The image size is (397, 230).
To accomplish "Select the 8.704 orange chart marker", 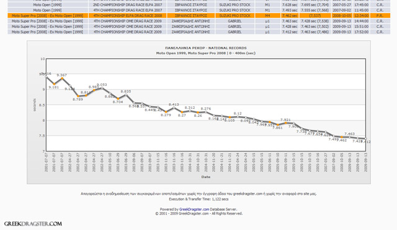I will tap(118, 99).
